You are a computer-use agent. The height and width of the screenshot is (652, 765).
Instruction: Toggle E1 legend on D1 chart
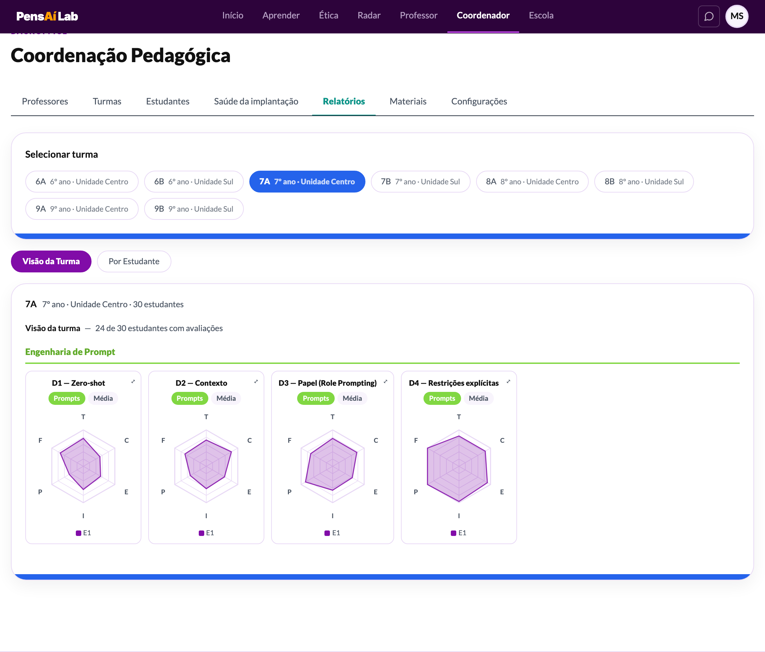click(83, 533)
